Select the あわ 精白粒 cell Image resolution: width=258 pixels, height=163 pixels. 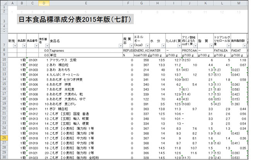86,65
